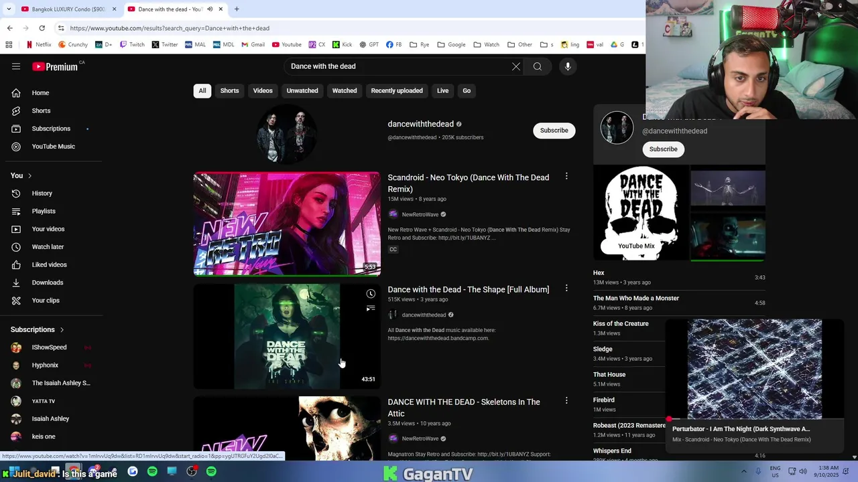Open Dance with the Dead - The Shape title
This screenshot has height=482, width=858.
469,289
